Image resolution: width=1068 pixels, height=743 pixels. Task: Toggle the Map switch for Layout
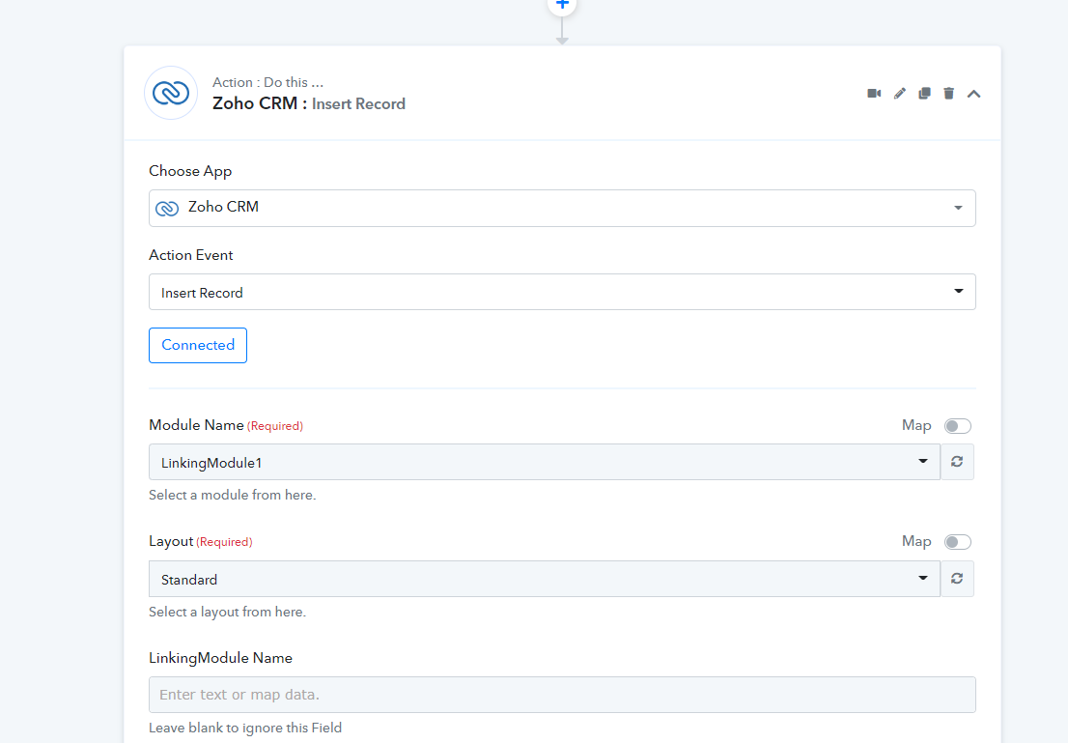click(957, 542)
